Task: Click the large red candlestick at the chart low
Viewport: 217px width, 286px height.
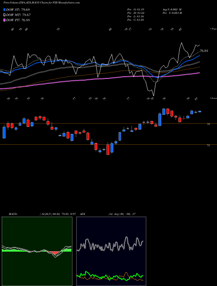Action: (108, 149)
